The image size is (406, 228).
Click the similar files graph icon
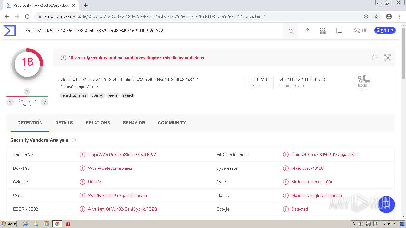tap(388, 58)
